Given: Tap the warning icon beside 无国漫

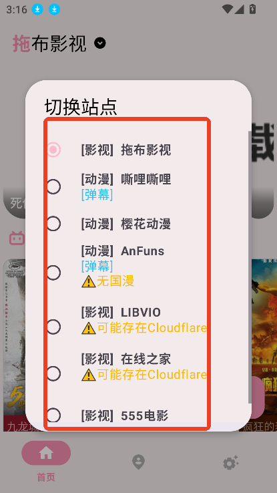Looking at the screenshot, I should click(89, 282).
